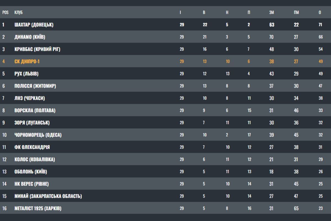The width and height of the screenshot is (331, 221).
Task: Click the ЗМ goals scored header
Action: (x=271, y=12)
